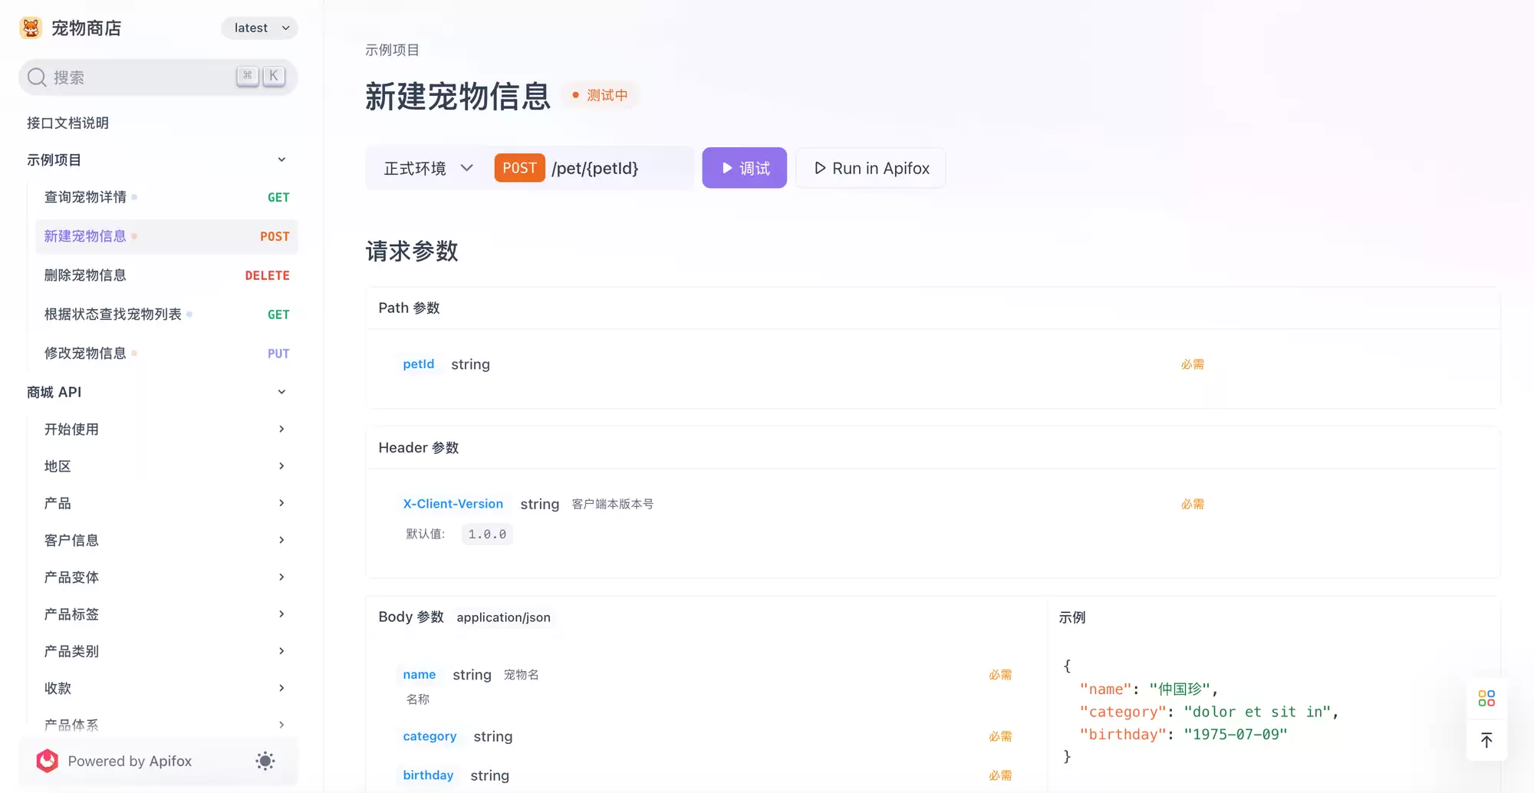Open the four-squares apps grid icon
The width and height of the screenshot is (1534, 793).
[1486, 698]
